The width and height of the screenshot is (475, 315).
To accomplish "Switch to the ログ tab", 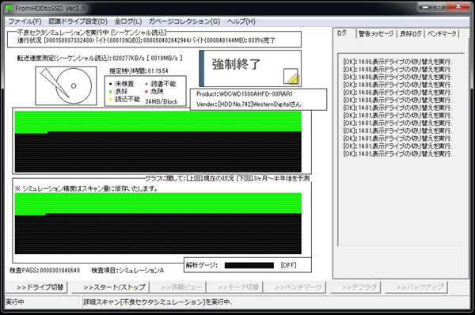I will pyautogui.click(x=342, y=33).
